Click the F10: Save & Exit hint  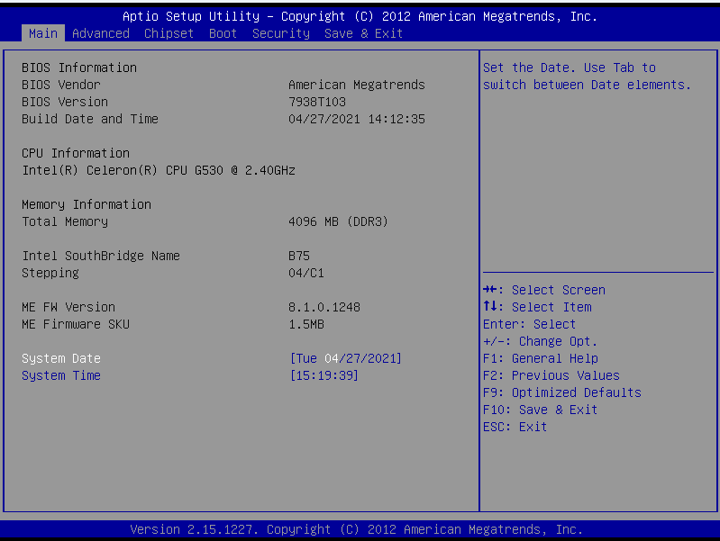tap(540, 410)
